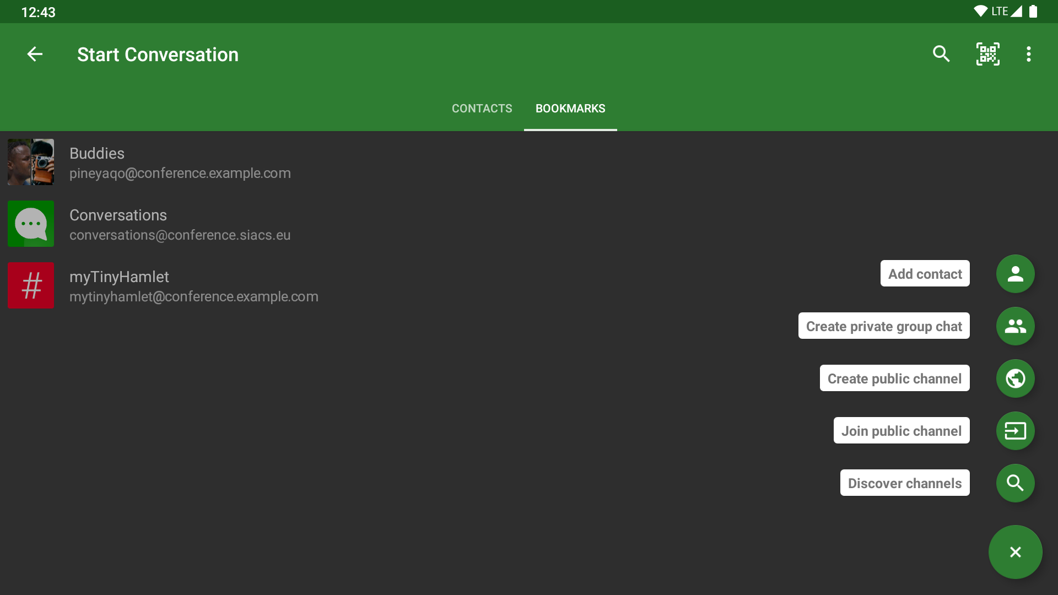Close the floating action menu with X
The height and width of the screenshot is (595, 1058).
click(1015, 552)
